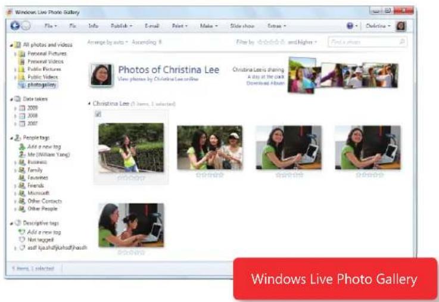The image size is (439, 302).
Task: Open the Publish dropdown menu
Action: point(122,26)
